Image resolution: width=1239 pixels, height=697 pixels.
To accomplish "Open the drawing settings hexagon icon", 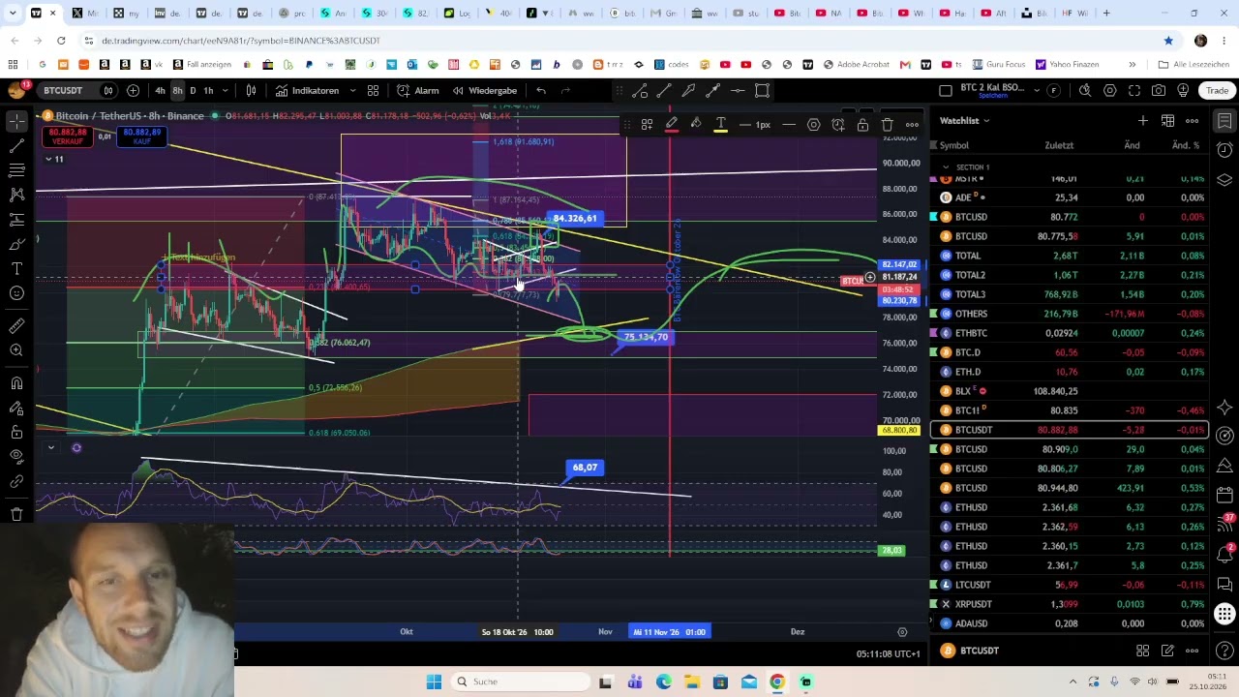I will click(813, 125).
